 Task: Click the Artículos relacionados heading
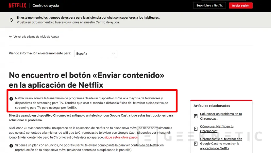212,106
